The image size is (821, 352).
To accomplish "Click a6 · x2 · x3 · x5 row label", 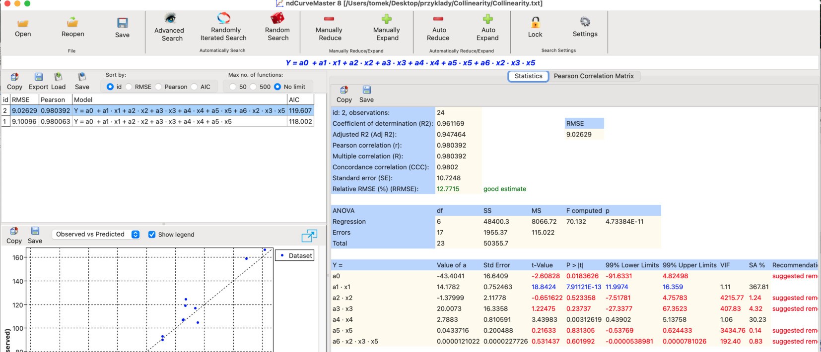I will [355, 341].
